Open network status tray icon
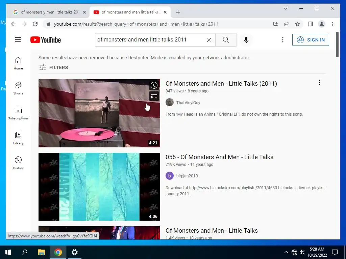 point(294,252)
